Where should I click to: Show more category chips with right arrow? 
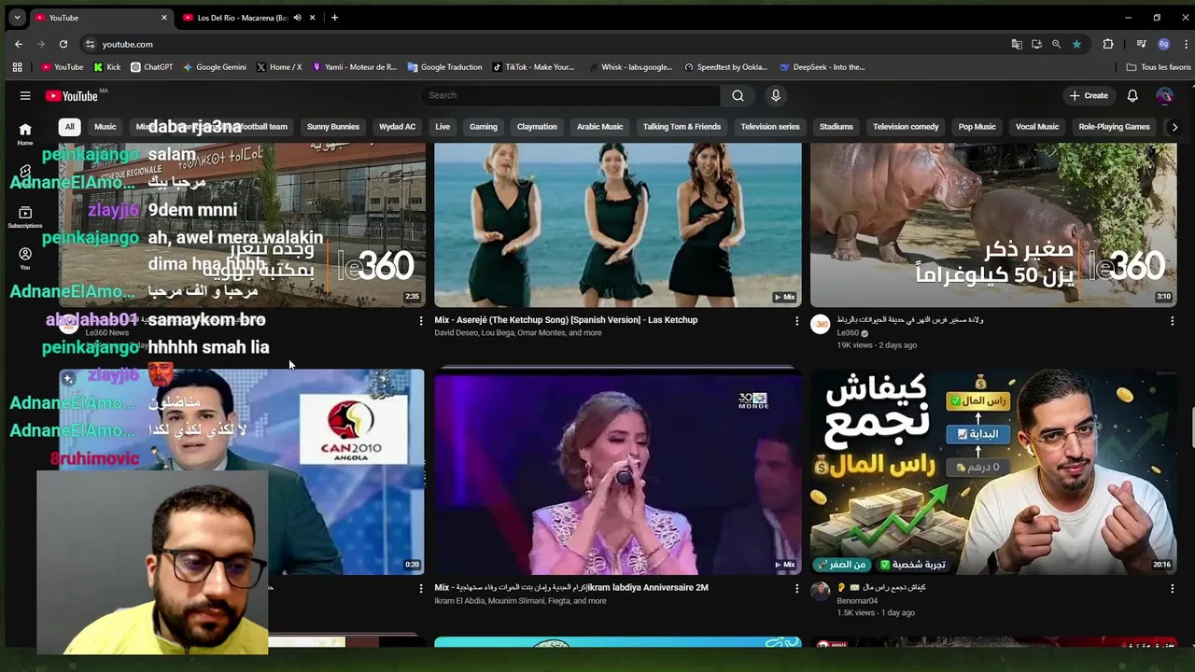1174,127
